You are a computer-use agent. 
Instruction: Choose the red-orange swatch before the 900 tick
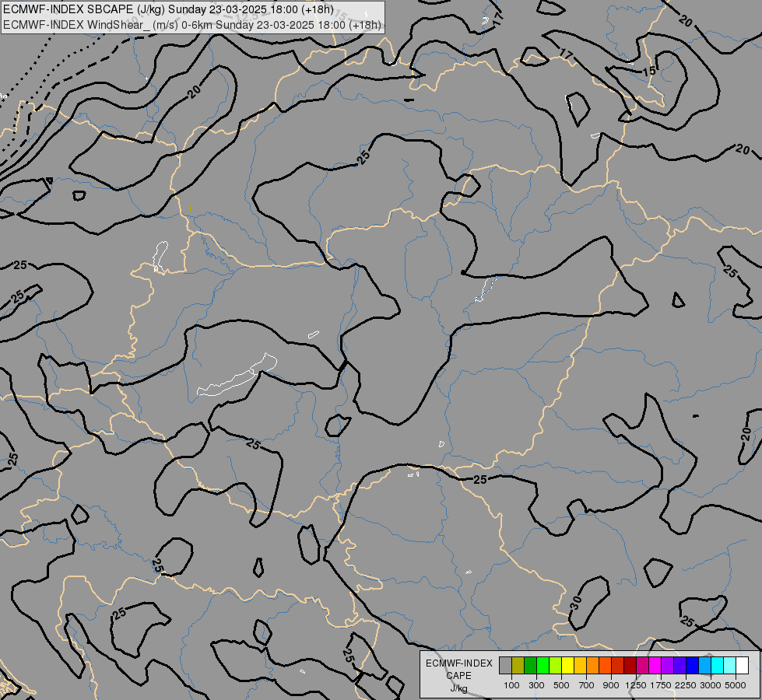coord(605,665)
